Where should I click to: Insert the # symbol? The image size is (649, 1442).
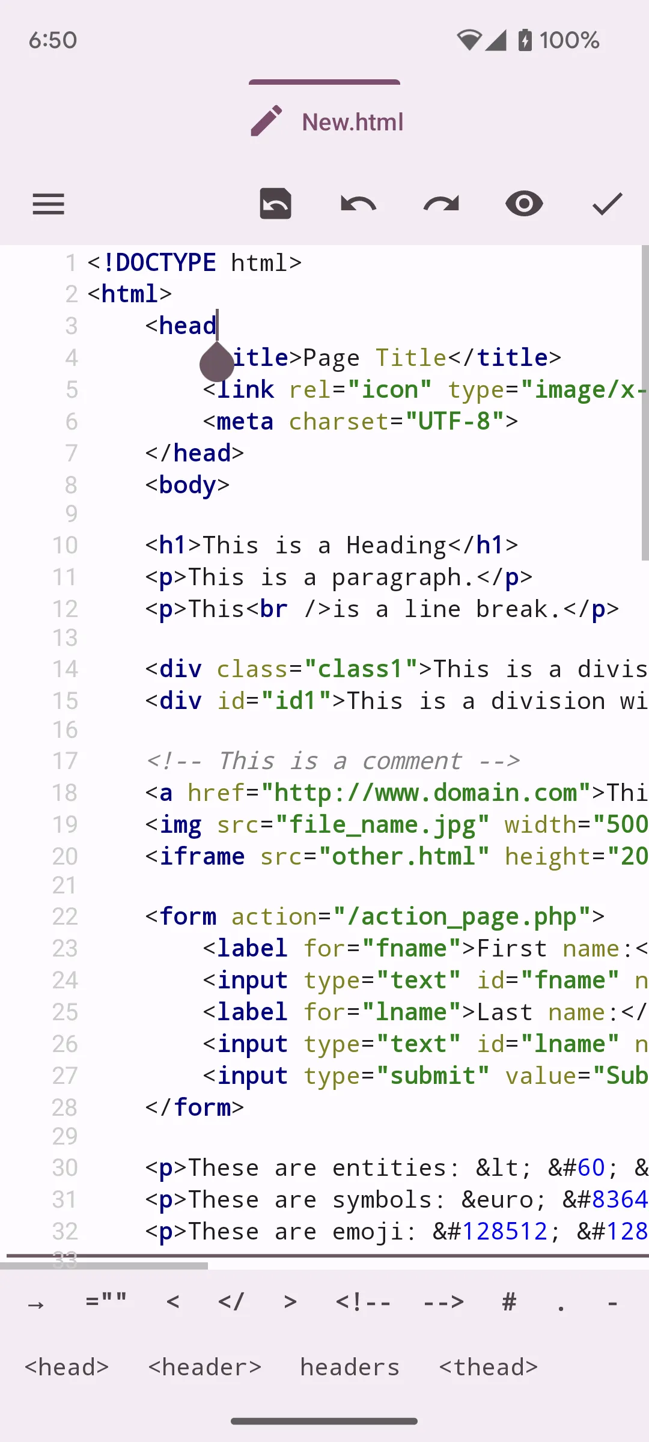tap(510, 1302)
